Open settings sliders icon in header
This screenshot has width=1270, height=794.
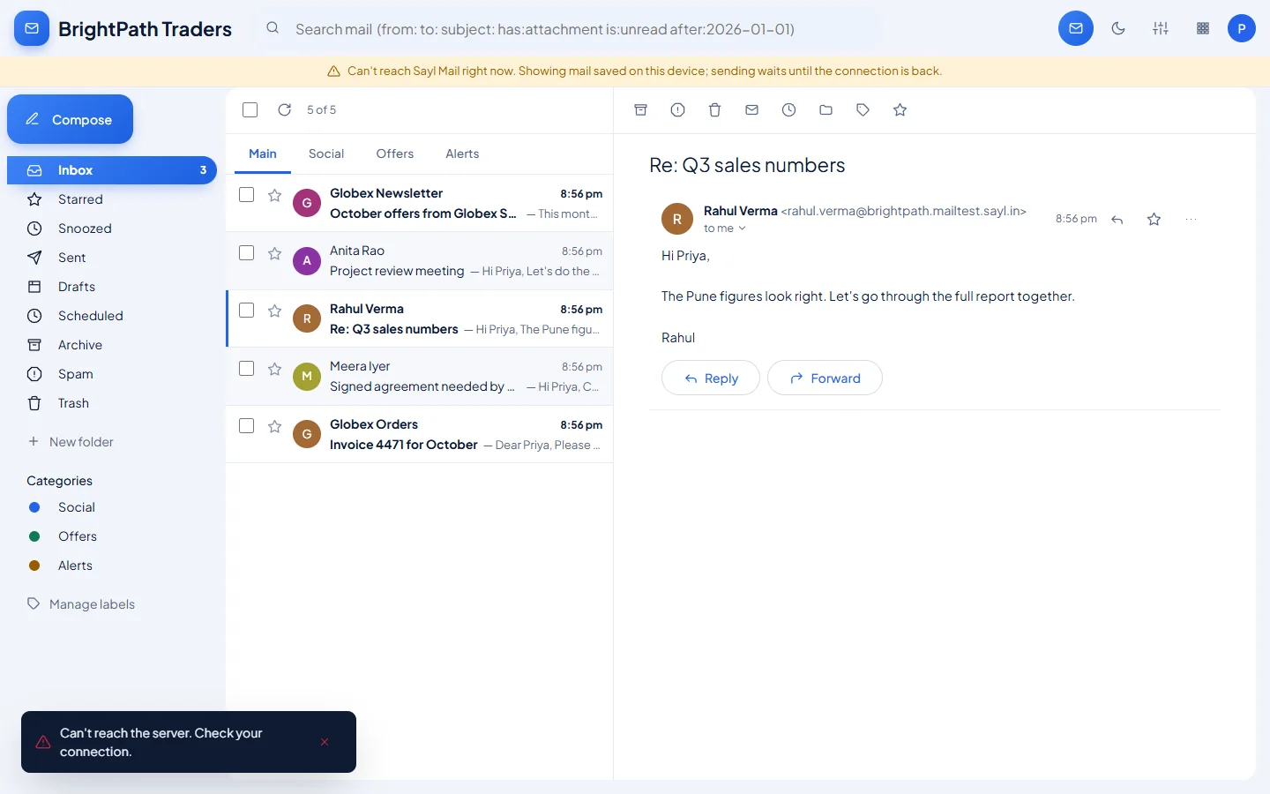pyautogui.click(x=1161, y=28)
